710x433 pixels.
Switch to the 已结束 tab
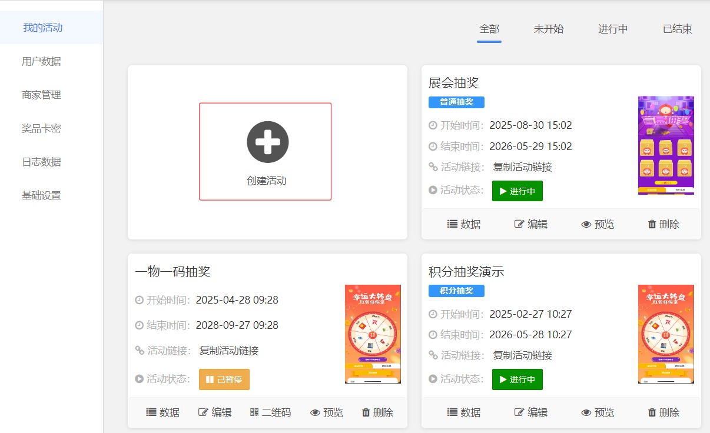tap(678, 29)
